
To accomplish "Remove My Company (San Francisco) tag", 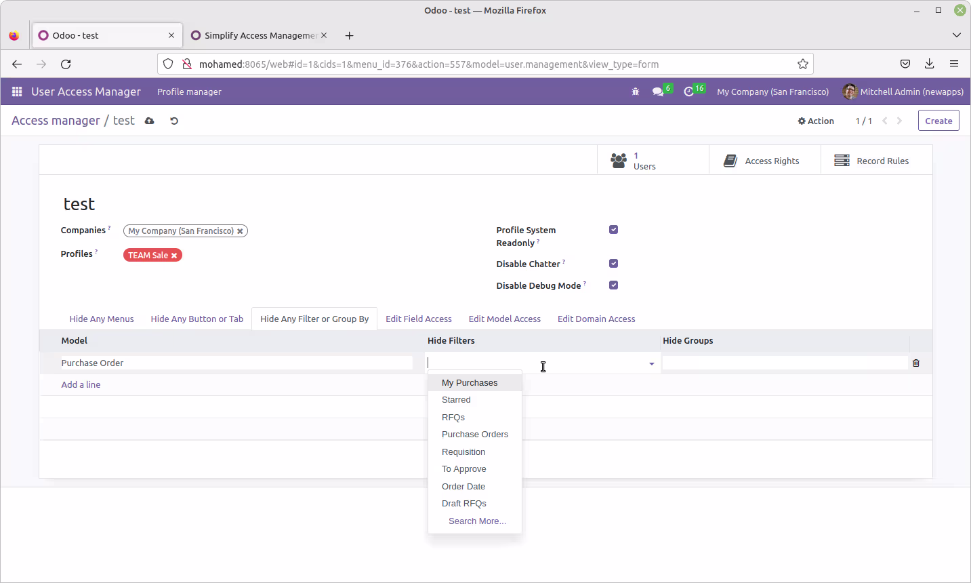I will point(240,231).
